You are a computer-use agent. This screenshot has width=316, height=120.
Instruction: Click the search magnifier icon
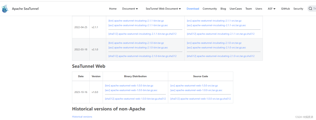310,9
